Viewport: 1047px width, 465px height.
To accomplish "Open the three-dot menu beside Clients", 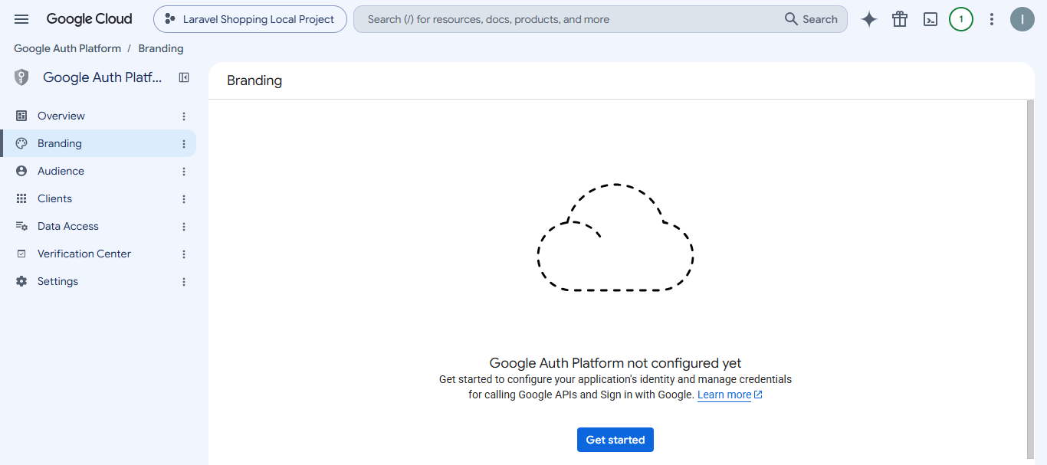I will [184, 199].
